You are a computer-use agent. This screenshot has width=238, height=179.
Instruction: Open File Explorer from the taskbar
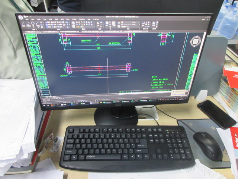[x=101, y=103]
